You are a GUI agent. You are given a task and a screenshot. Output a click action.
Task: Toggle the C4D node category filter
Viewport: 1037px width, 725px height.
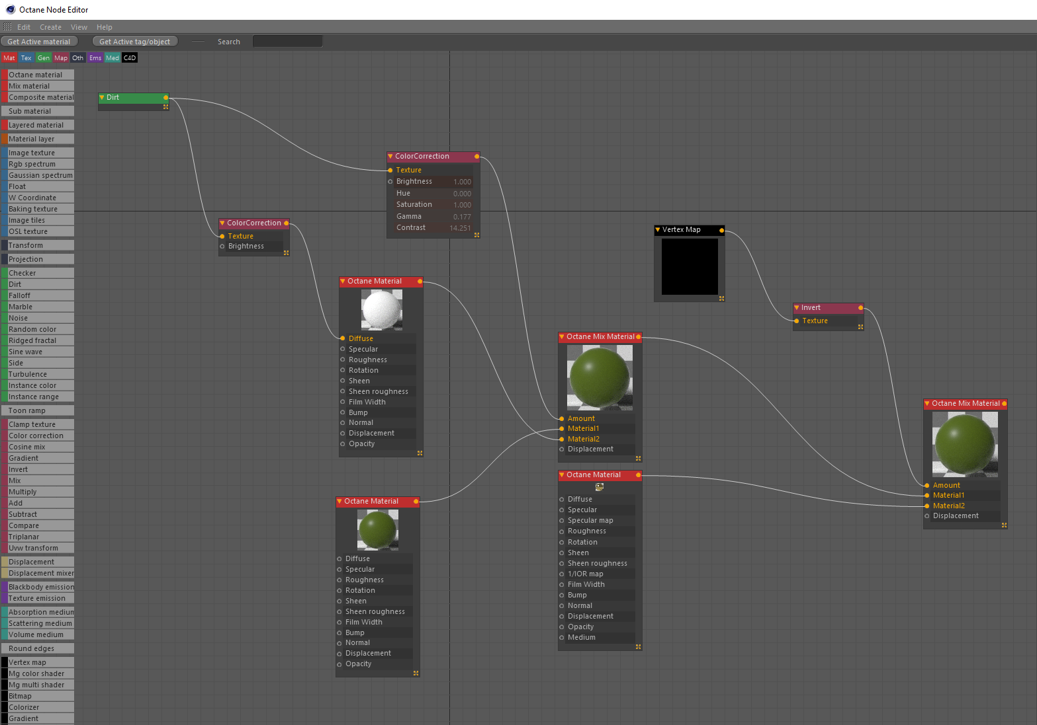pyautogui.click(x=130, y=58)
